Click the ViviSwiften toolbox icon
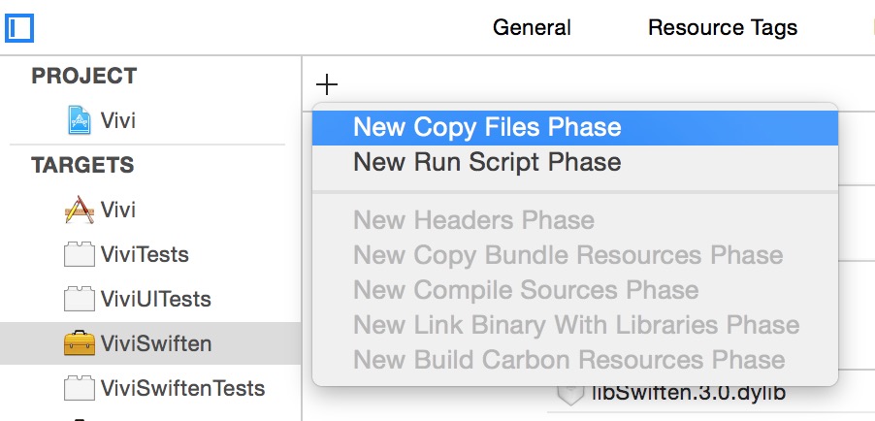The image size is (875, 421). [79, 343]
